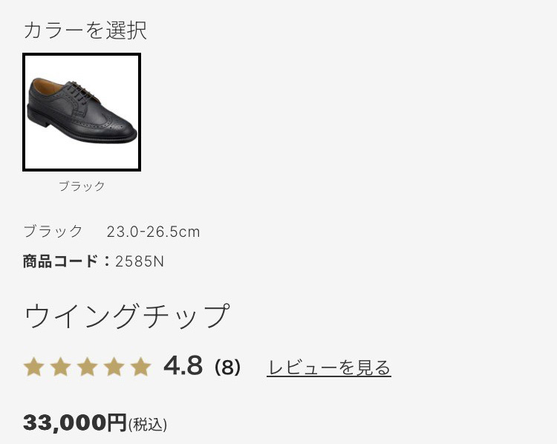
Task: Click the first gold rating star
Action: pyautogui.click(x=33, y=367)
